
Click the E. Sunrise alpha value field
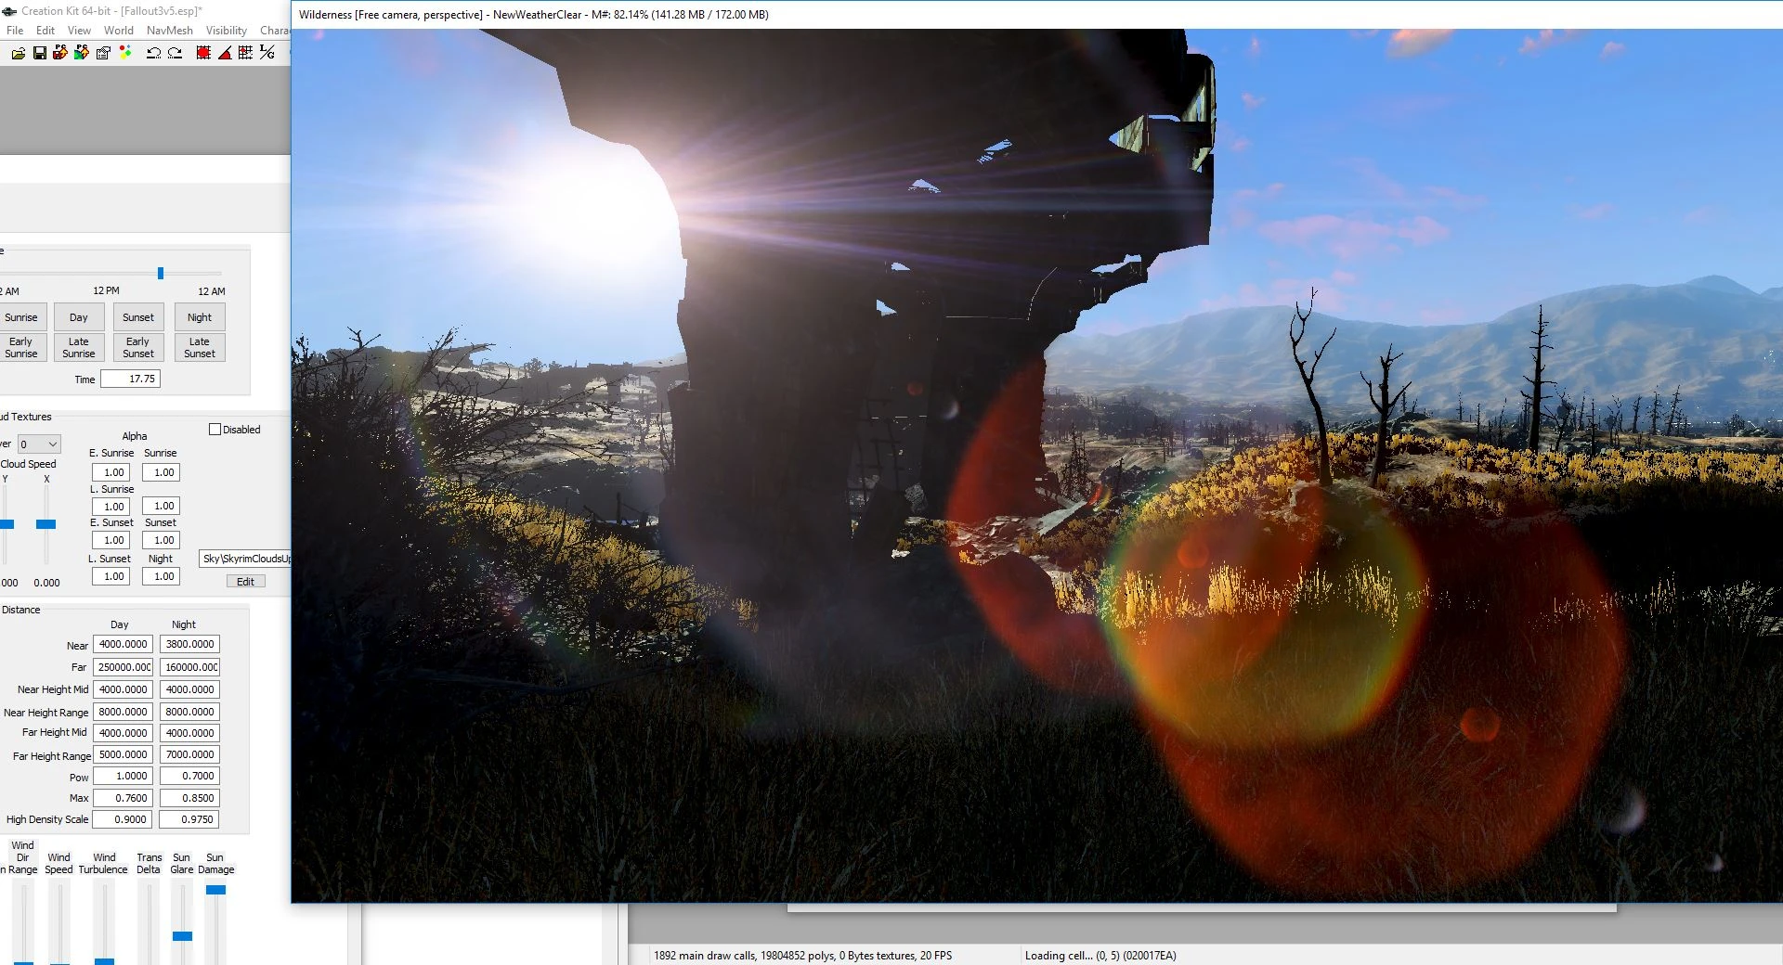tap(111, 472)
